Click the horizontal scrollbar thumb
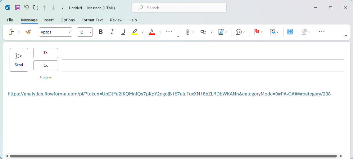The width and height of the screenshot is (353, 159). tap(173, 156)
